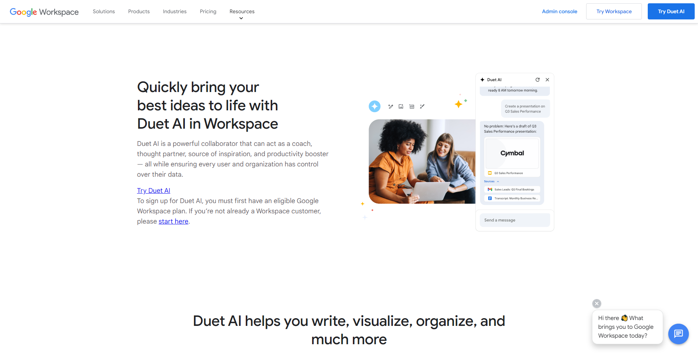The width and height of the screenshot is (698, 353).
Task: Open the Admin console link
Action: click(x=559, y=11)
